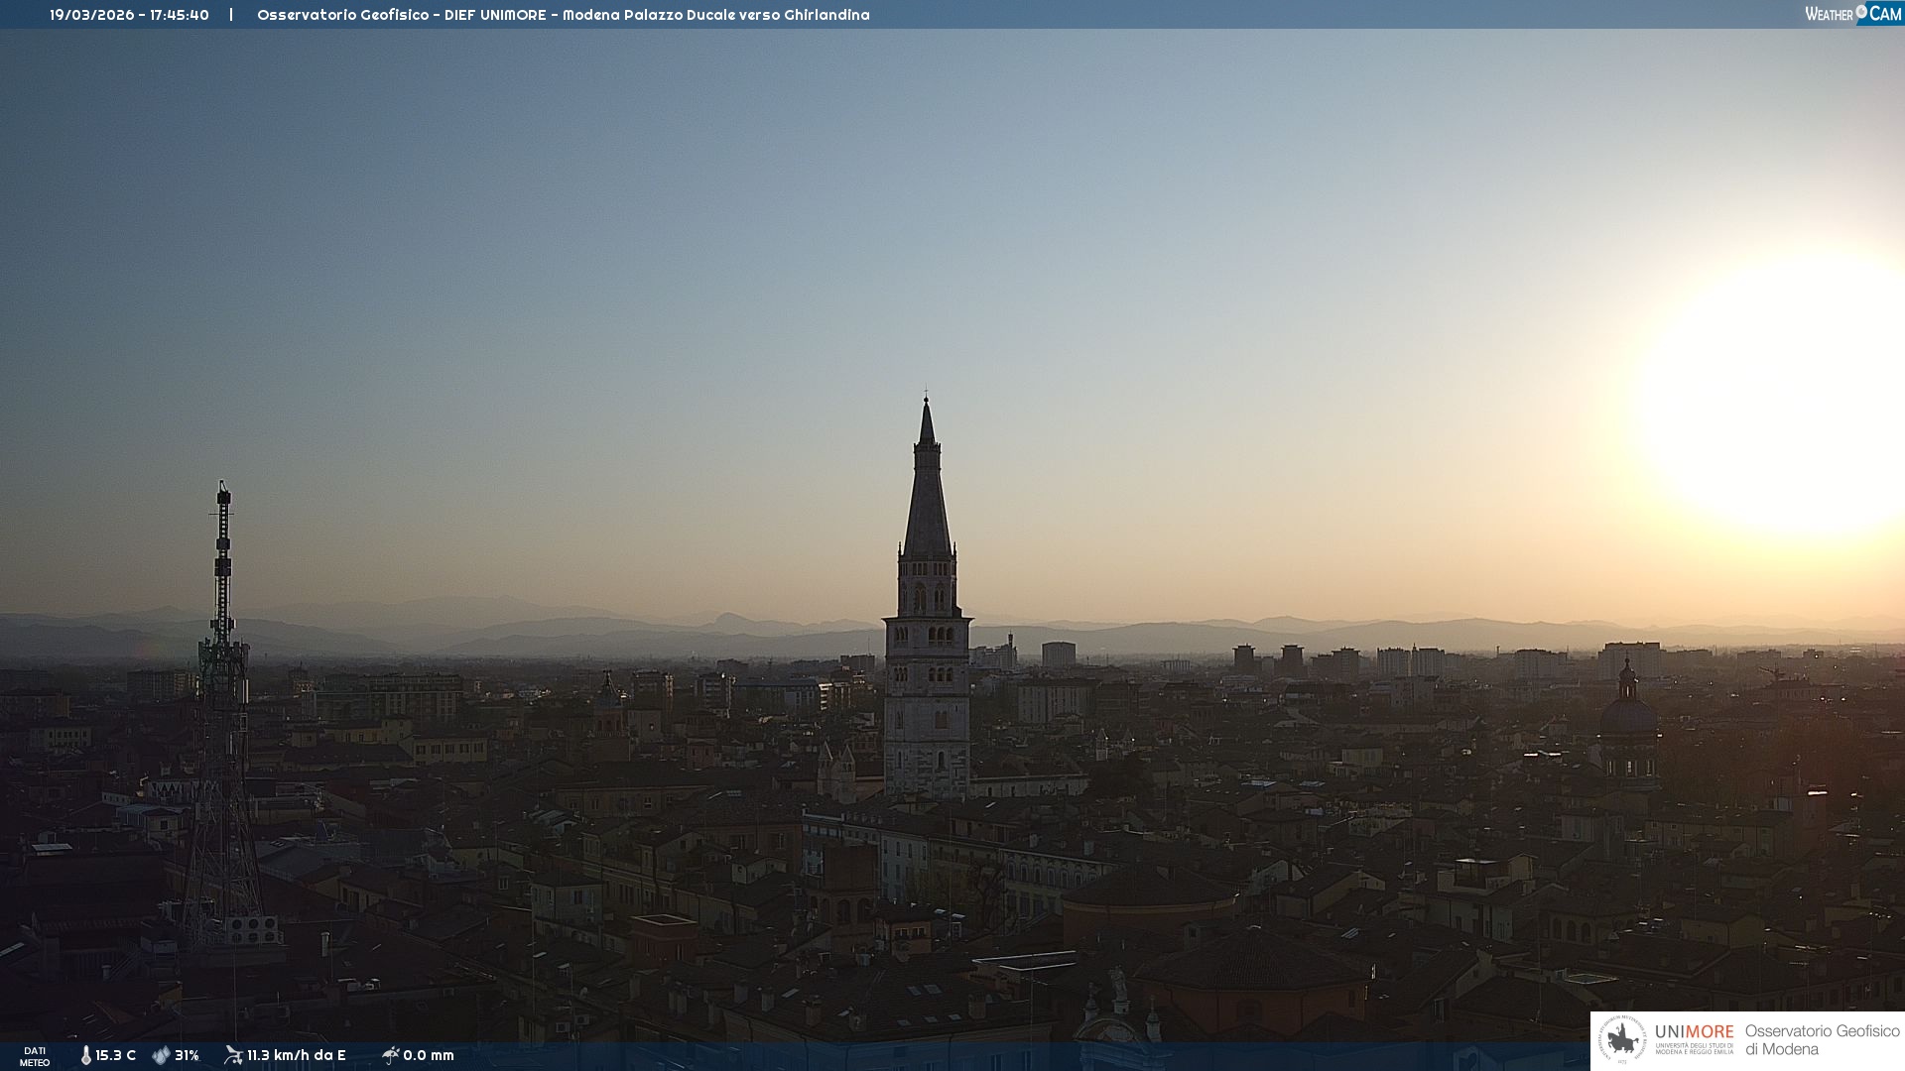Click the thermometer temperature icon
Image resolution: width=1905 pixels, height=1071 pixels.
[x=85, y=1055]
